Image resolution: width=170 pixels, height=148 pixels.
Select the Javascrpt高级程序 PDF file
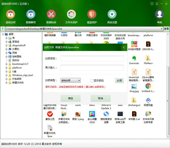pyautogui.click(x=134, y=75)
